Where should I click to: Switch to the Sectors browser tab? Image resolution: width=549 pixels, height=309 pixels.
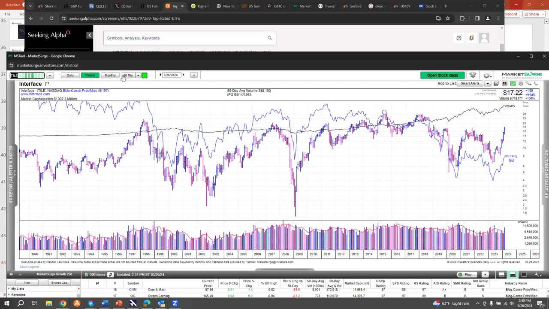click(352, 6)
